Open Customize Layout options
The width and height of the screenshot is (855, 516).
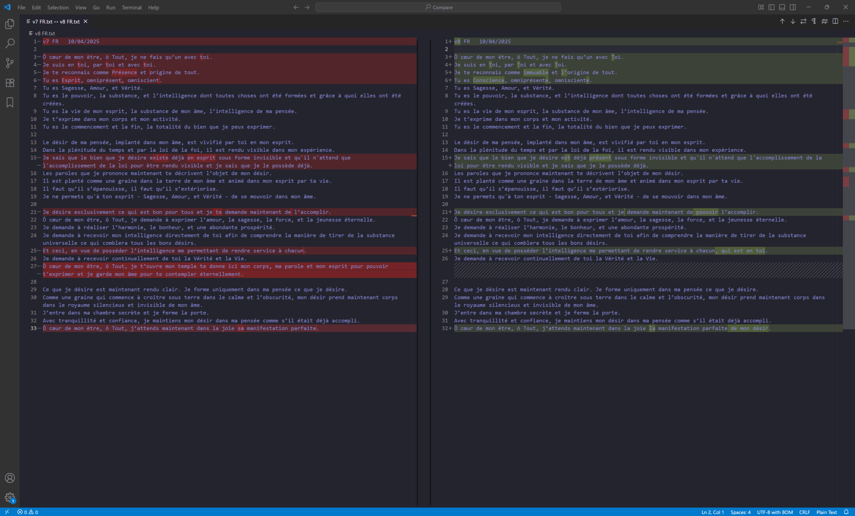(760, 7)
